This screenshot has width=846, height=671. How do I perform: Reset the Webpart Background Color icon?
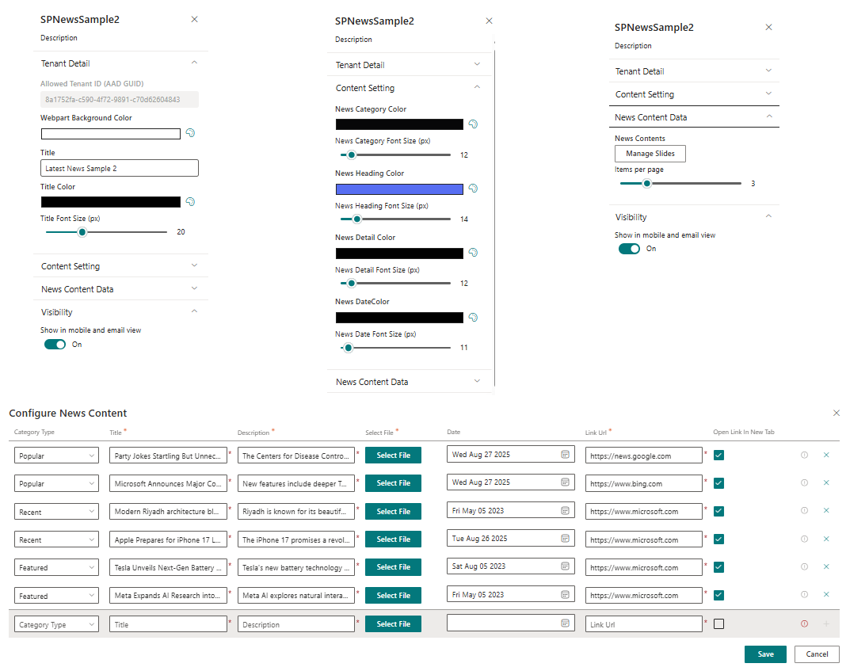click(x=190, y=133)
